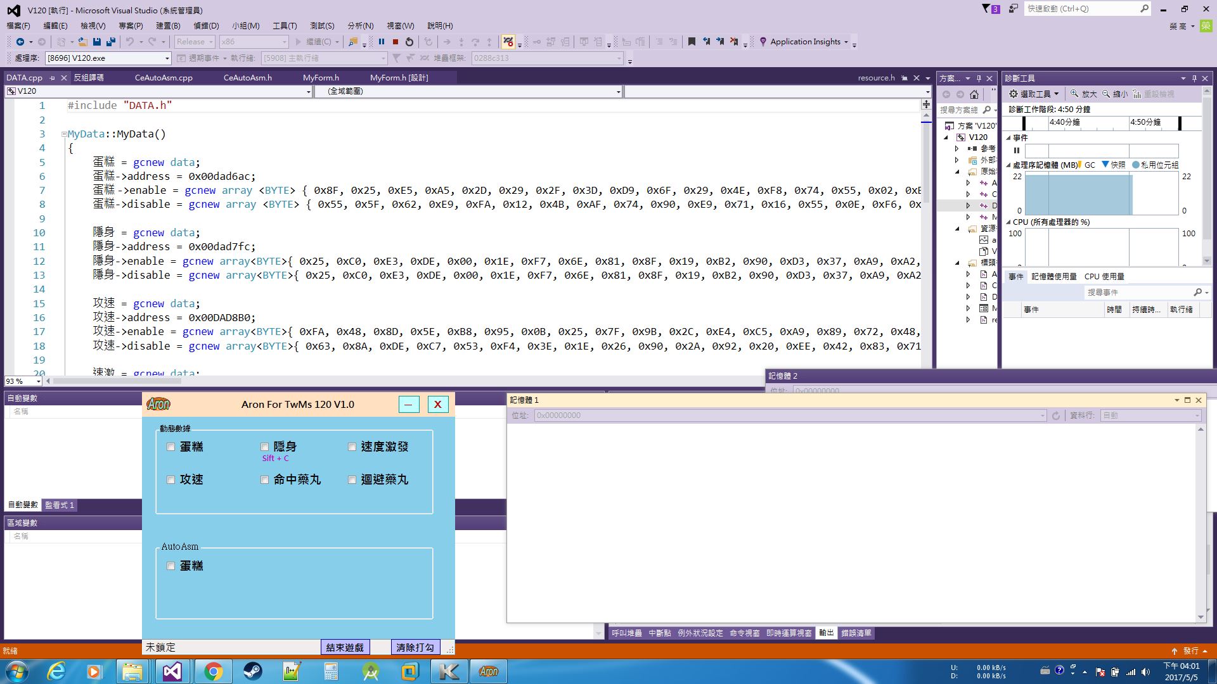Switch to the MyForm.h [設計] tab
The width and height of the screenshot is (1217, 684).
pos(399,78)
